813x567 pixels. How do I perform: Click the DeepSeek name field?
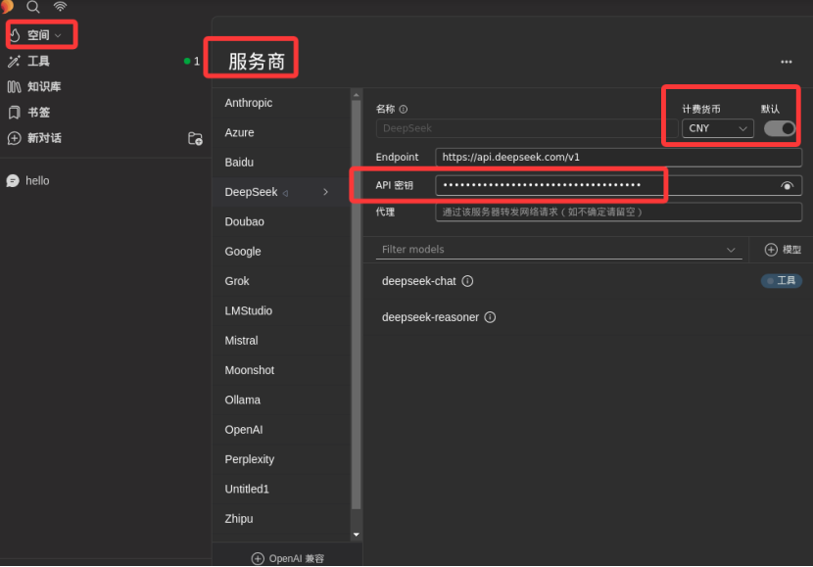tap(527, 128)
